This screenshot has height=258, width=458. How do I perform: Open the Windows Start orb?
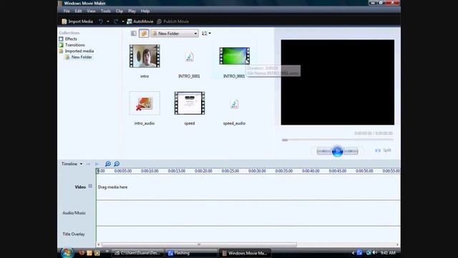click(x=67, y=253)
